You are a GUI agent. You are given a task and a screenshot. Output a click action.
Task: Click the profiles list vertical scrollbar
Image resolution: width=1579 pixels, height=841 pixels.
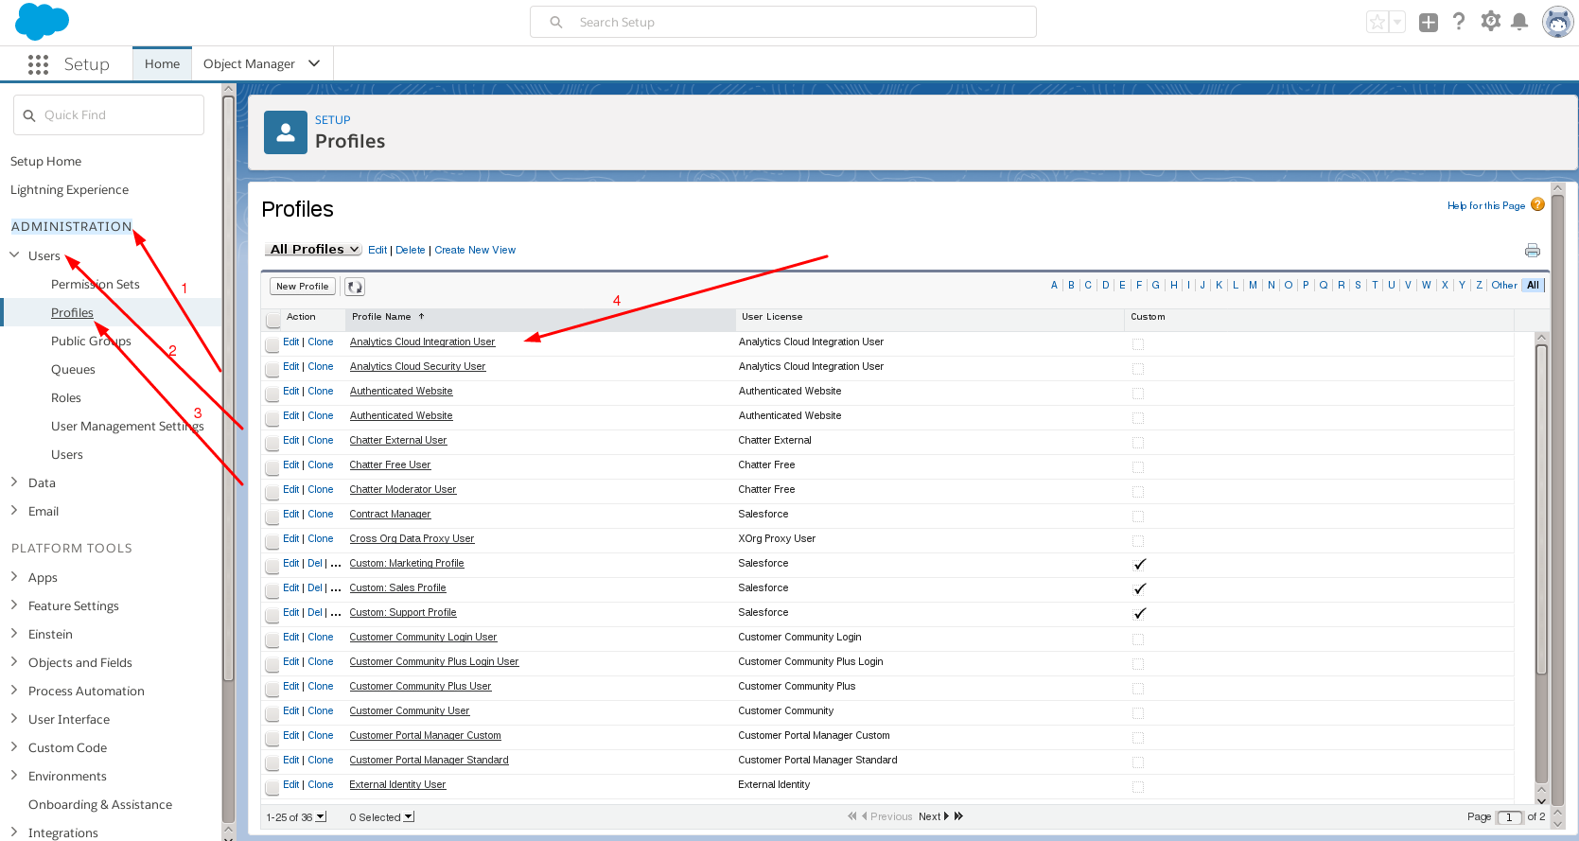[1541, 511]
